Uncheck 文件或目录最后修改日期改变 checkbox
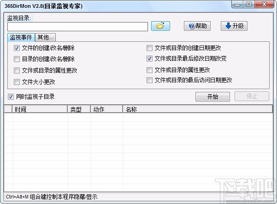Screen dimensions: 277x204 click(149, 59)
